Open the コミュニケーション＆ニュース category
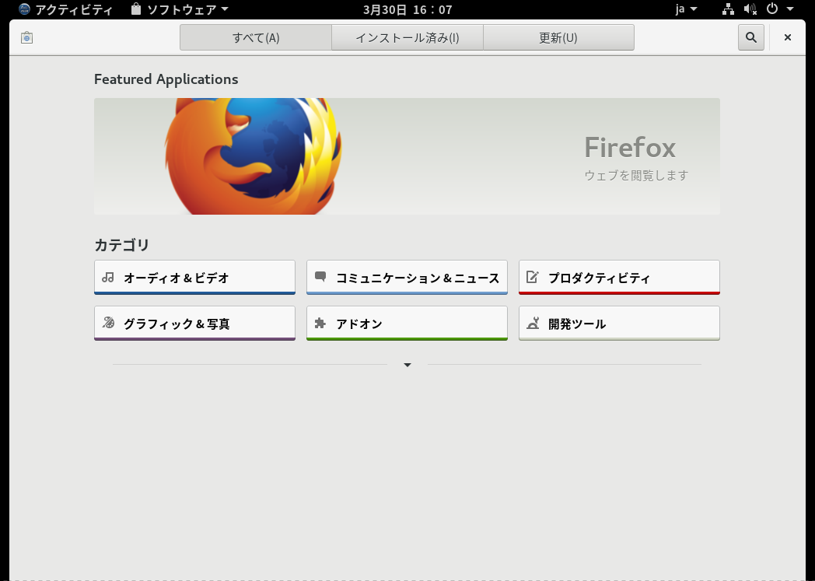This screenshot has width=815, height=581. point(407,278)
